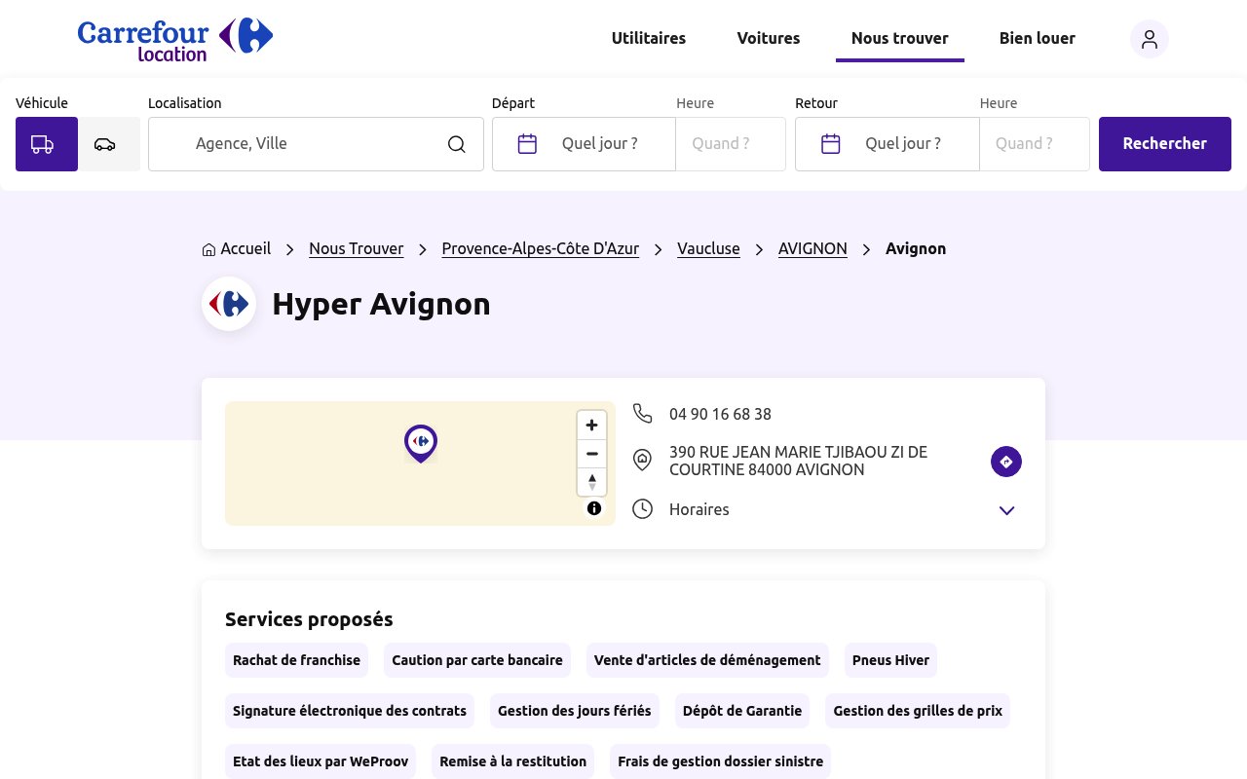The width and height of the screenshot is (1247, 779).
Task: Click Etat des lieux par WeProov tag
Action: (x=321, y=761)
